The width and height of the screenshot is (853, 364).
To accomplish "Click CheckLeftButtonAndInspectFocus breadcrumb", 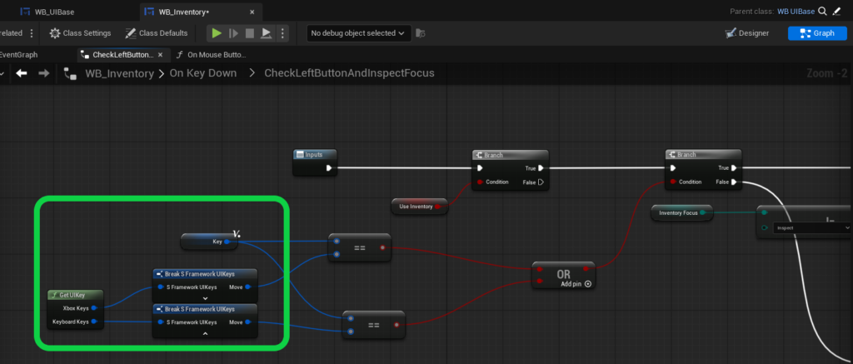I will tap(349, 73).
